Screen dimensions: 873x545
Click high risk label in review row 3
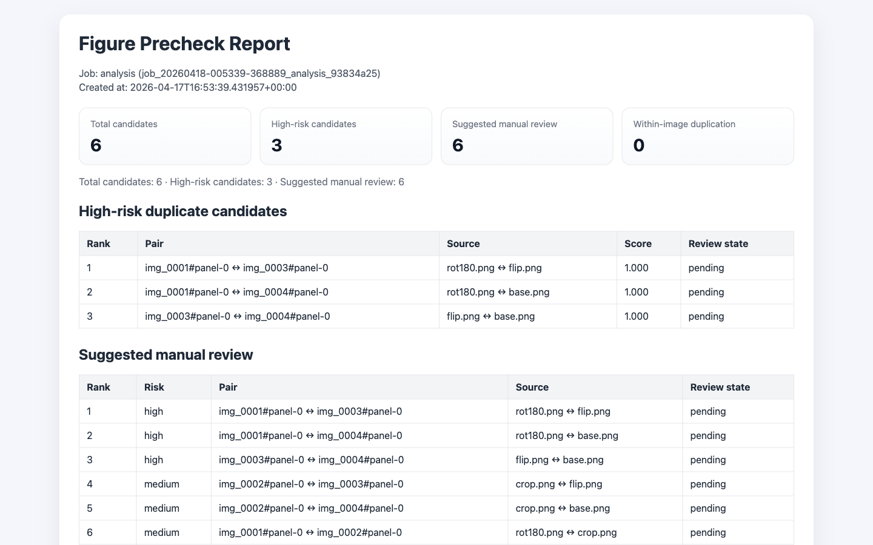153,460
